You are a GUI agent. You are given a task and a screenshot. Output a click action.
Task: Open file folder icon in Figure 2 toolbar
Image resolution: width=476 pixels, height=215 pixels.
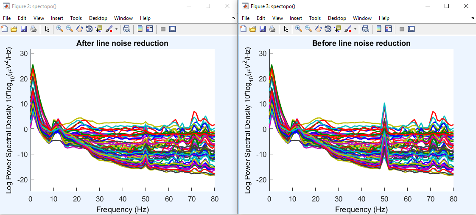pos(14,29)
